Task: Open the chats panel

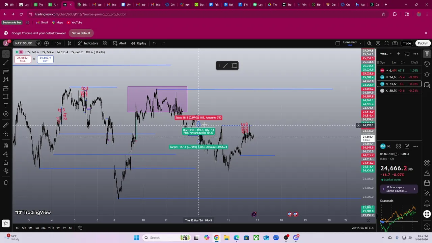Action: point(427,85)
